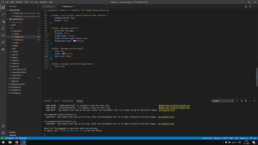Split the editor to the right
Viewport: 258px width, 145px height.
tap(250, 6)
